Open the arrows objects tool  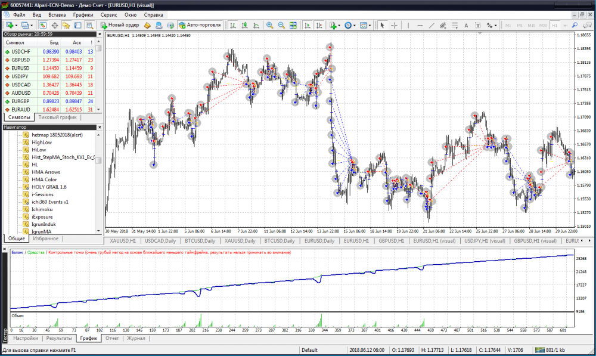coord(489,25)
